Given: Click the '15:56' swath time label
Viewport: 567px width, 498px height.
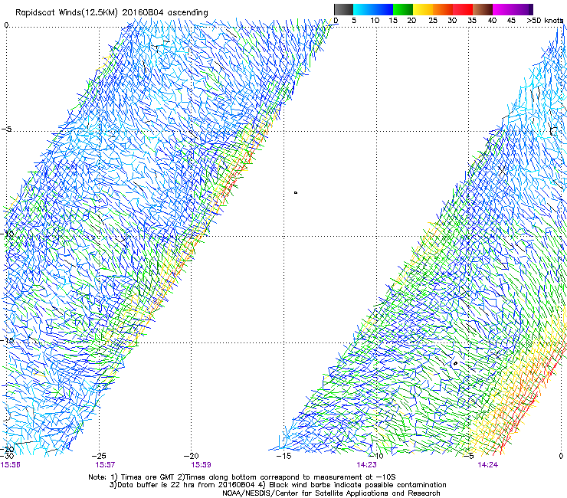Looking at the screenshot, I should coord(10,465).
